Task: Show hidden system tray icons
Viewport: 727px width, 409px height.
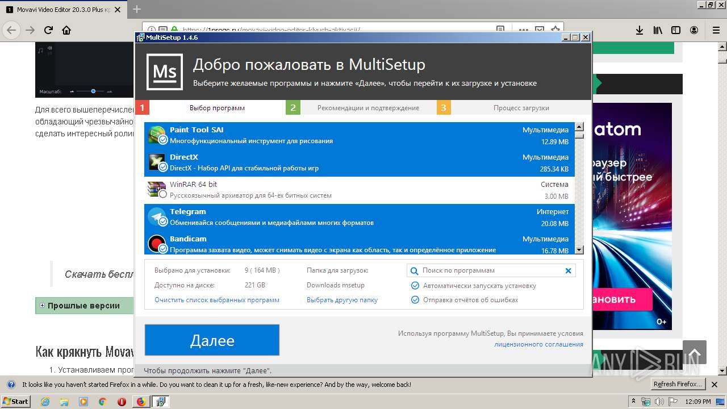Action: pos(634,402)
